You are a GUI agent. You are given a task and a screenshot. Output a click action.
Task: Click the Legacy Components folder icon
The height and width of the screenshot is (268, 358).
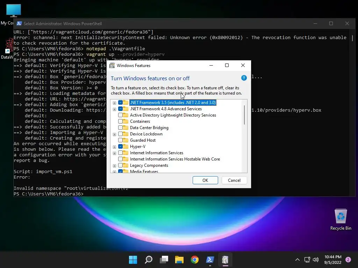[126, 165]
